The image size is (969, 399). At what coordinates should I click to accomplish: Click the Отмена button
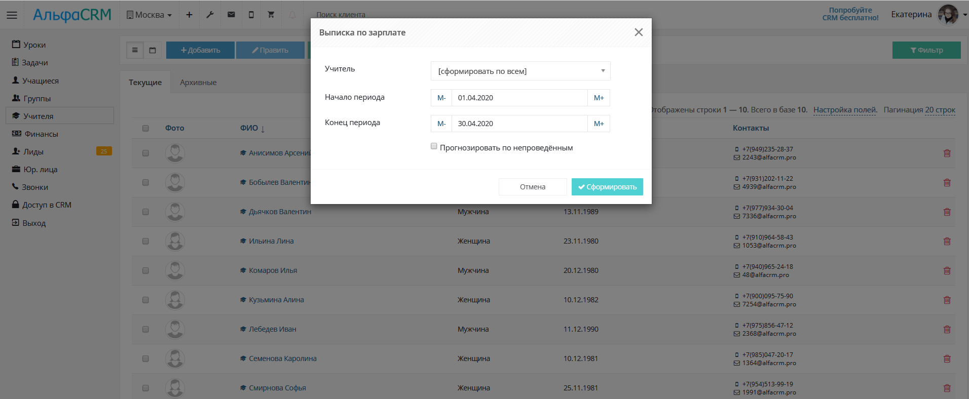[533, 187]
